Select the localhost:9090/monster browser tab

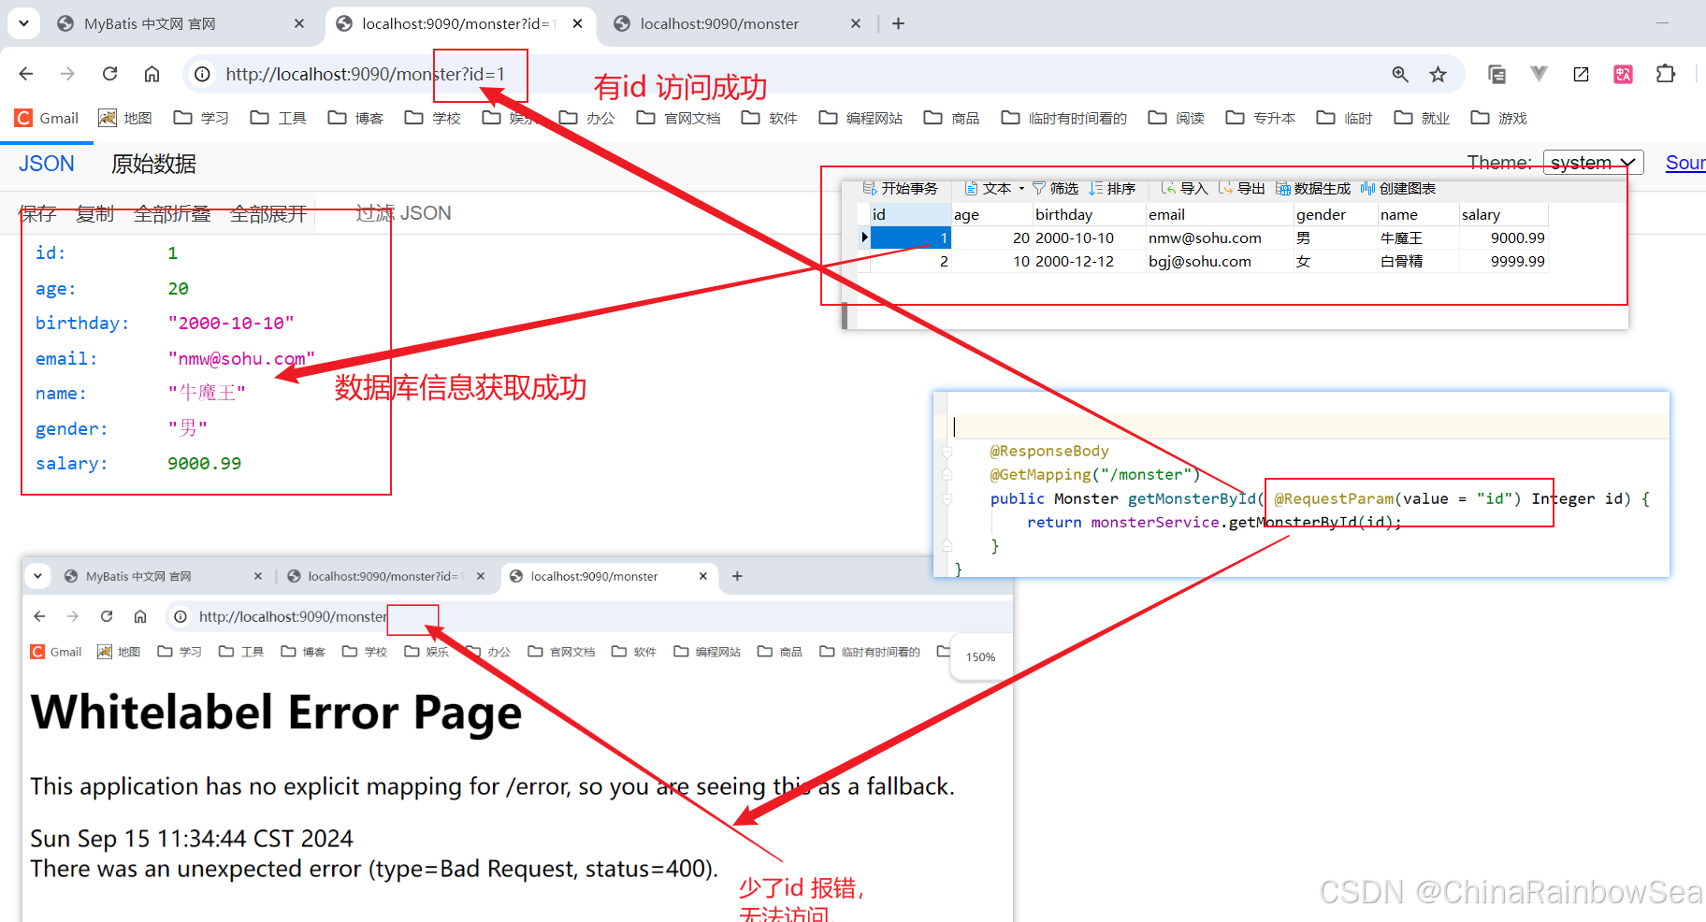(x=718, y=23)
